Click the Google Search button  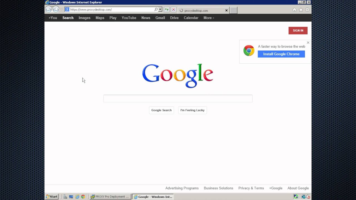[161, 110]
